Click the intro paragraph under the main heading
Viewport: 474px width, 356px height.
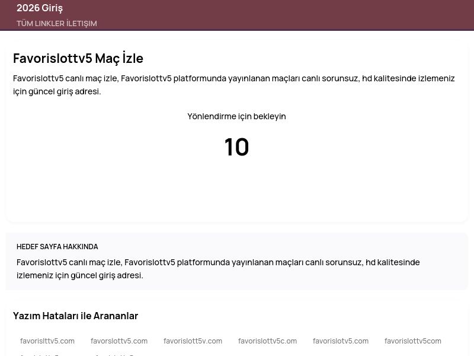[x=233, y=84]
